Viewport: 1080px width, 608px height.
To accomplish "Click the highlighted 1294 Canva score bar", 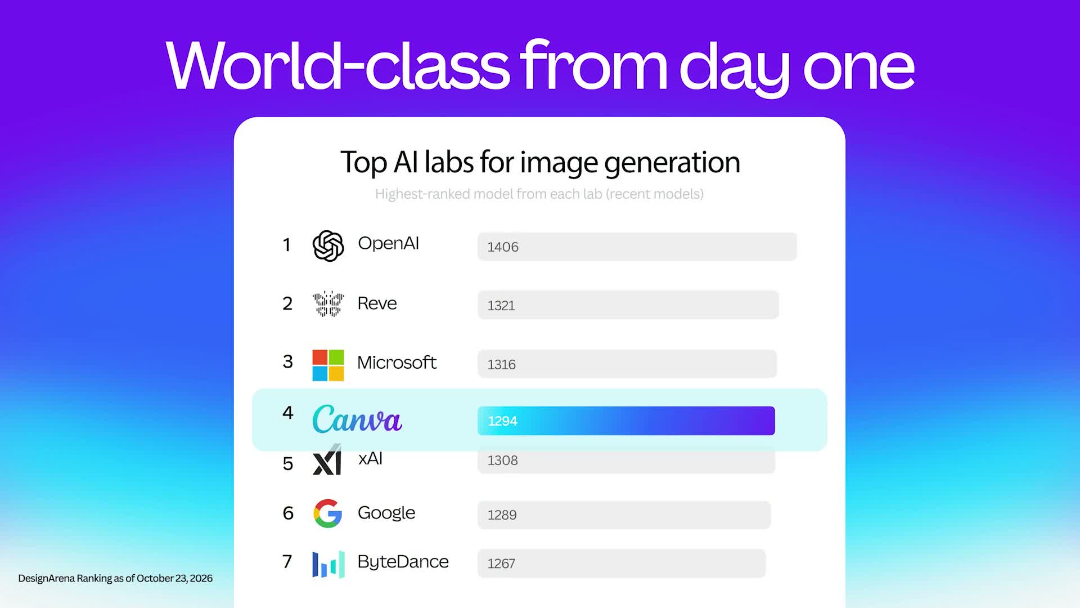I will click(626, 421).
